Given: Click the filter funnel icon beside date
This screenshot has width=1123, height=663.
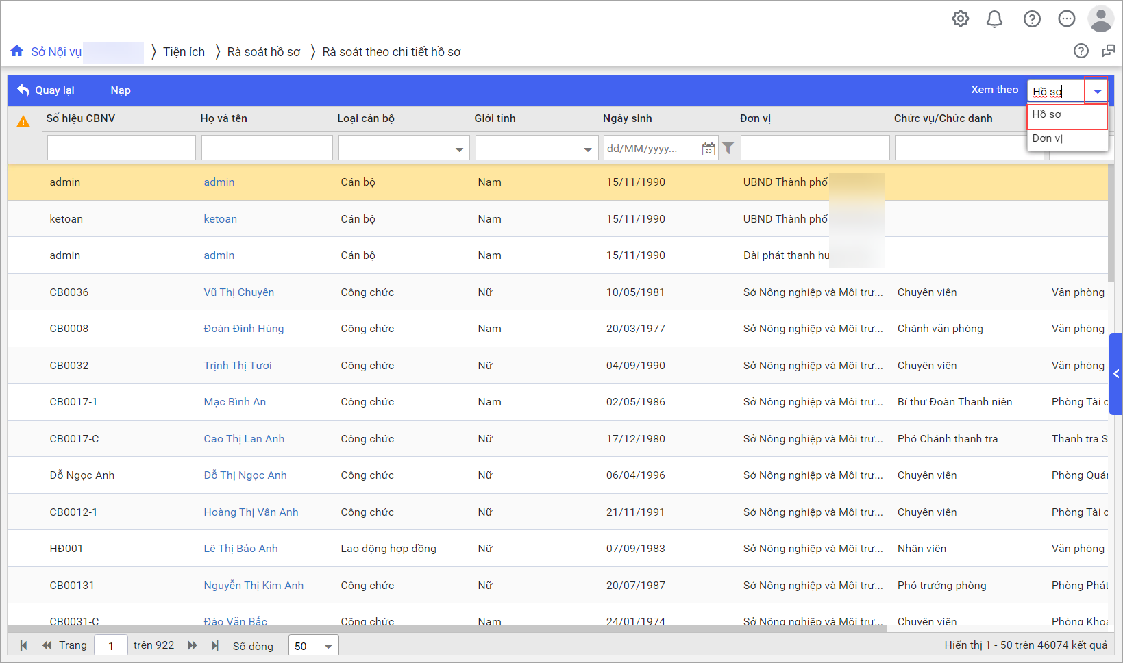Looking at the screenshot, I should 728,148.
